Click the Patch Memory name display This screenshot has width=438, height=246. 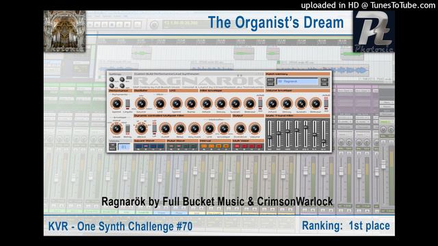[x=297, y=81]
